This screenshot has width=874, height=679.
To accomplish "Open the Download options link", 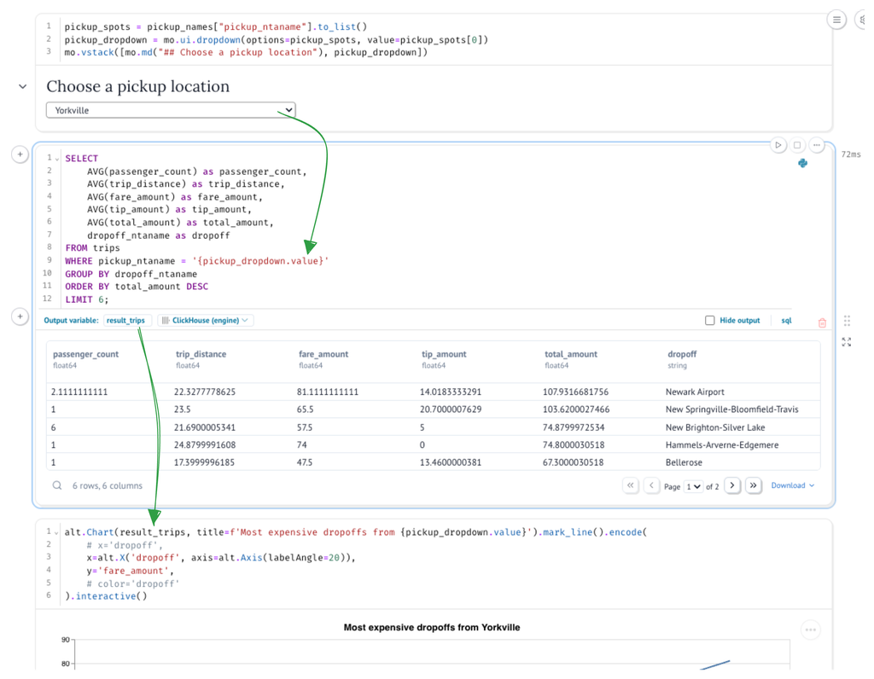I will point(790,485).
